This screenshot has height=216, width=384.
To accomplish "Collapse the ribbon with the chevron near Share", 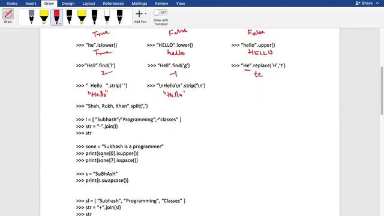I will click(377, 3).
